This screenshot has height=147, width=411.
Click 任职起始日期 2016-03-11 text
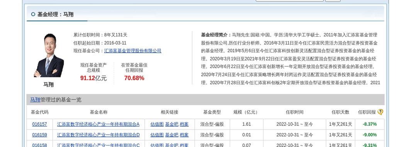click(100, 43)
